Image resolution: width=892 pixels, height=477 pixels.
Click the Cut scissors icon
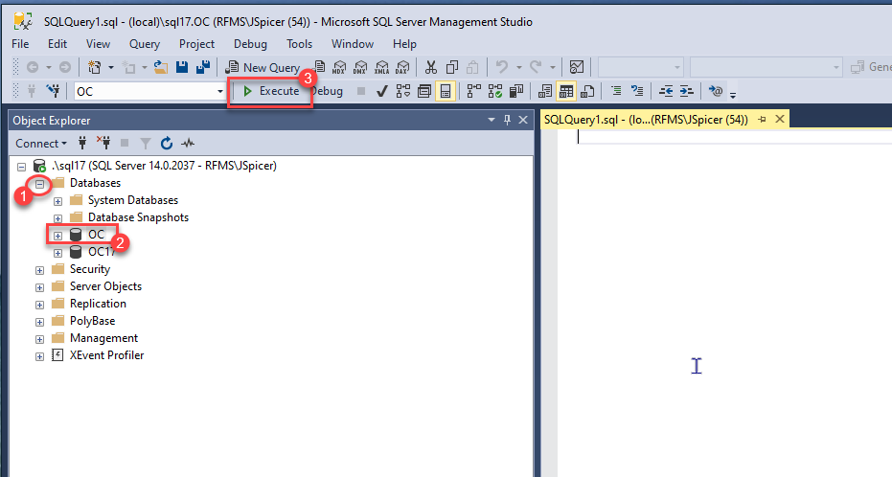pos(431,67)
